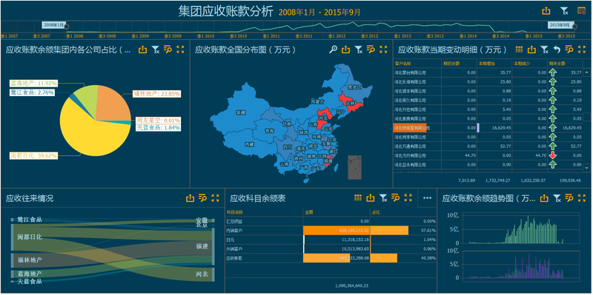
Task: Click the search magnifier on the 全国分布图 map panel
Action: [x=333, y=50]
